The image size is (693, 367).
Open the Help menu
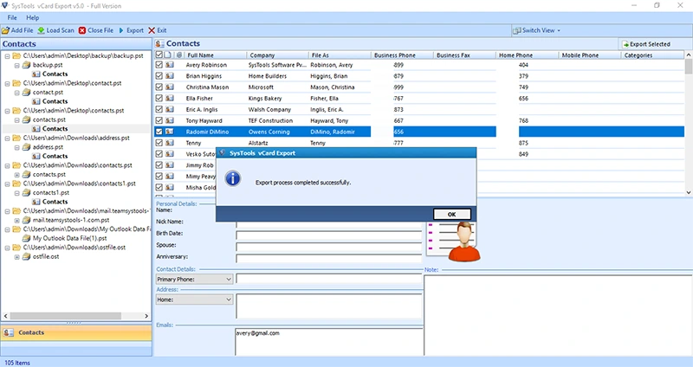tap(32, 17)
